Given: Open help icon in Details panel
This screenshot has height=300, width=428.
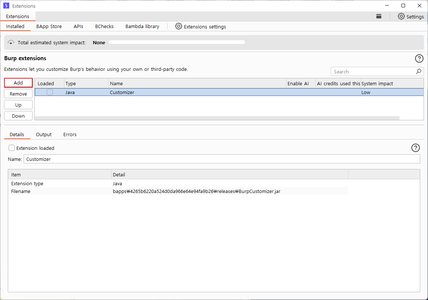Looking at the screenshot, I should 415,148.
